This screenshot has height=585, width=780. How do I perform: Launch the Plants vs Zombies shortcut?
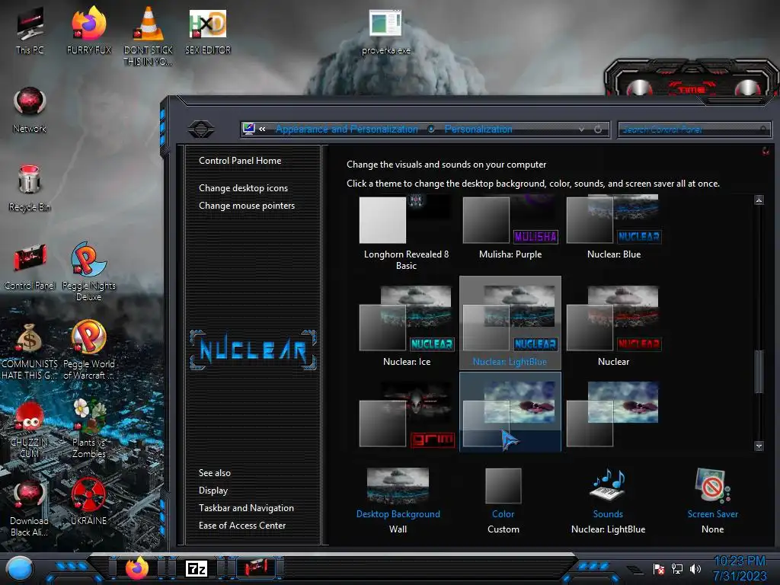click(88, 429)
